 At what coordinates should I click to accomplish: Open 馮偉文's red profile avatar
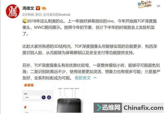point(13,11)
